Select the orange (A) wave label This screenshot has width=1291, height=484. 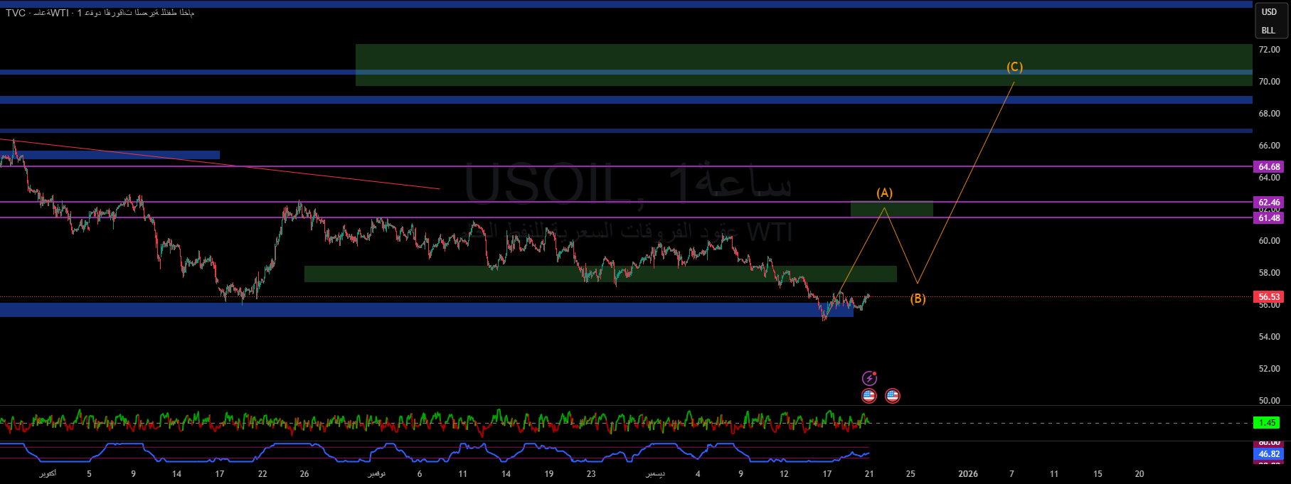pos(884,193)
